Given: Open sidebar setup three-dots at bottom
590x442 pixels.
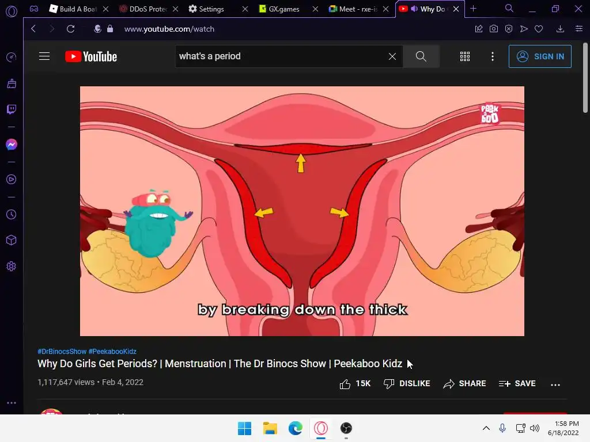Looking at the screenshot, I should click(x=12, y=402).
